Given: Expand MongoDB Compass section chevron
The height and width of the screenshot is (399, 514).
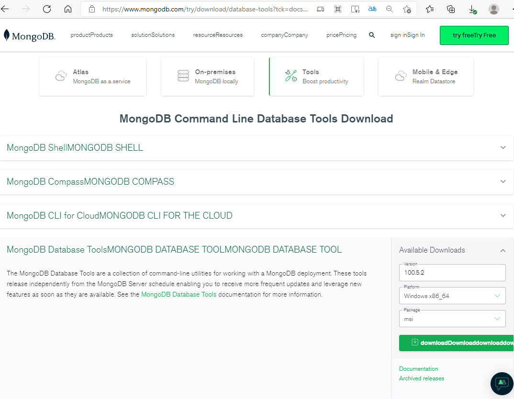Looking at the screenshot, I should pyautogui.click(x=503, y=181).
